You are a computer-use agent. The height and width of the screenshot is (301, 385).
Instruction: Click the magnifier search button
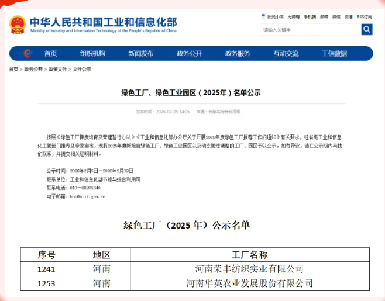[367, 30]
